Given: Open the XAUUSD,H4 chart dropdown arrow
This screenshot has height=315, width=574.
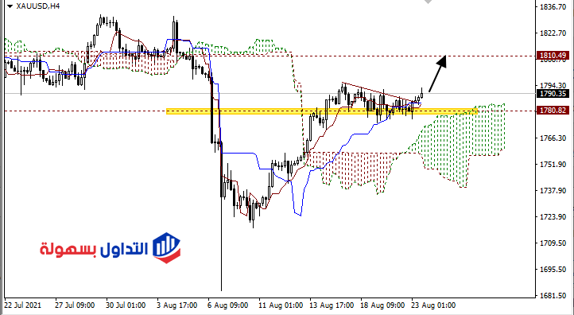Looking at the screenshot, I should click(x=10, y=6).
